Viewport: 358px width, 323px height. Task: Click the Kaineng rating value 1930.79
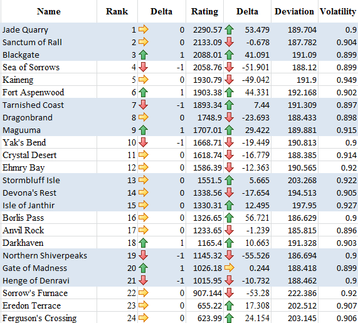208,80
